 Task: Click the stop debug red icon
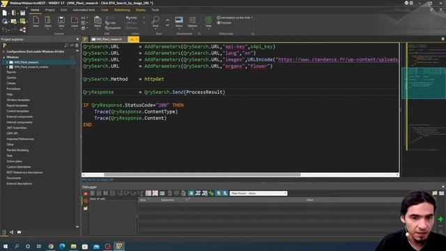[x=86, y=194]
